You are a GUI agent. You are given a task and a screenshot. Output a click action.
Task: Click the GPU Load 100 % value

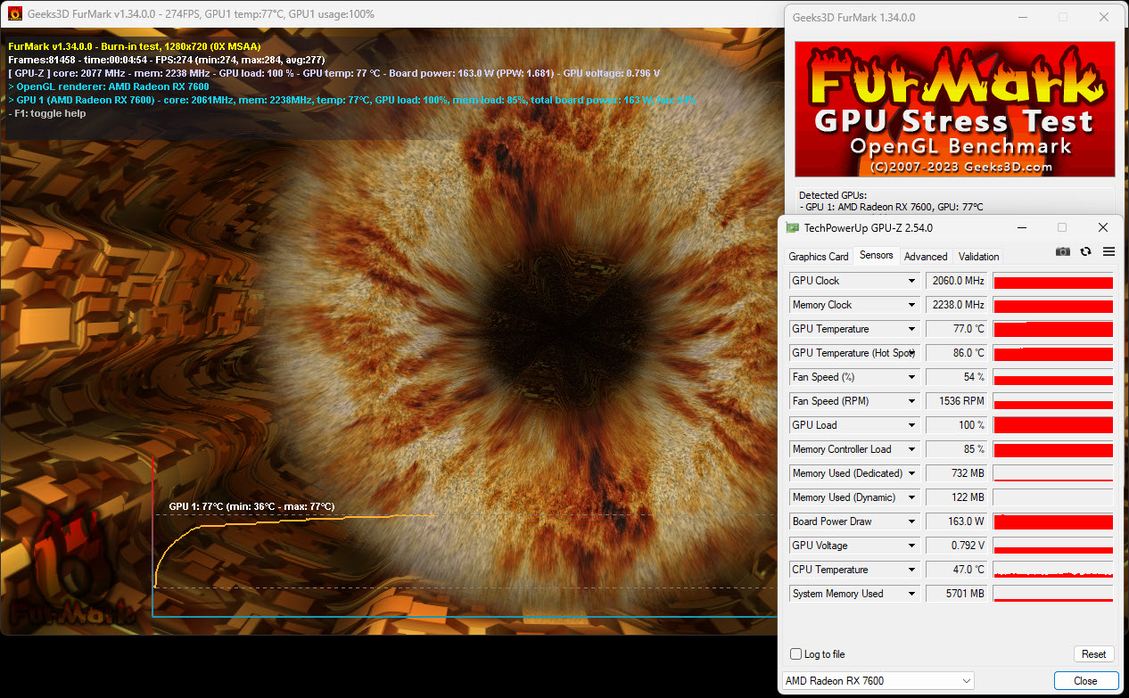[956, 425]
